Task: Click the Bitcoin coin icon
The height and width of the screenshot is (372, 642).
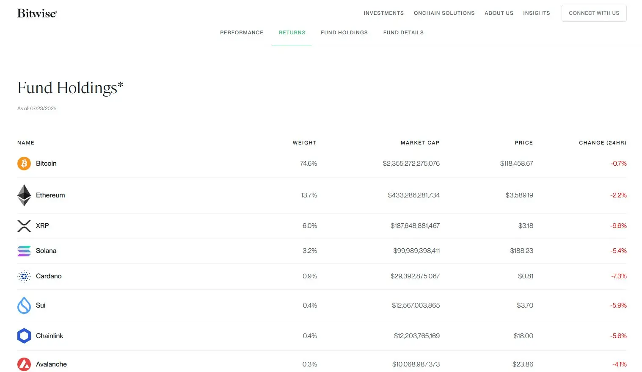Action: (24, 164)
